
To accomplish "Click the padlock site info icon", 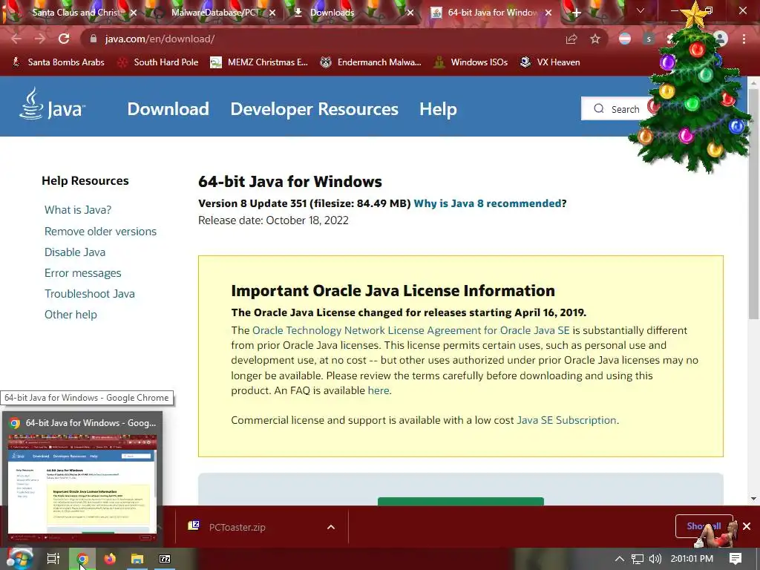I will (x=94, y=39).
